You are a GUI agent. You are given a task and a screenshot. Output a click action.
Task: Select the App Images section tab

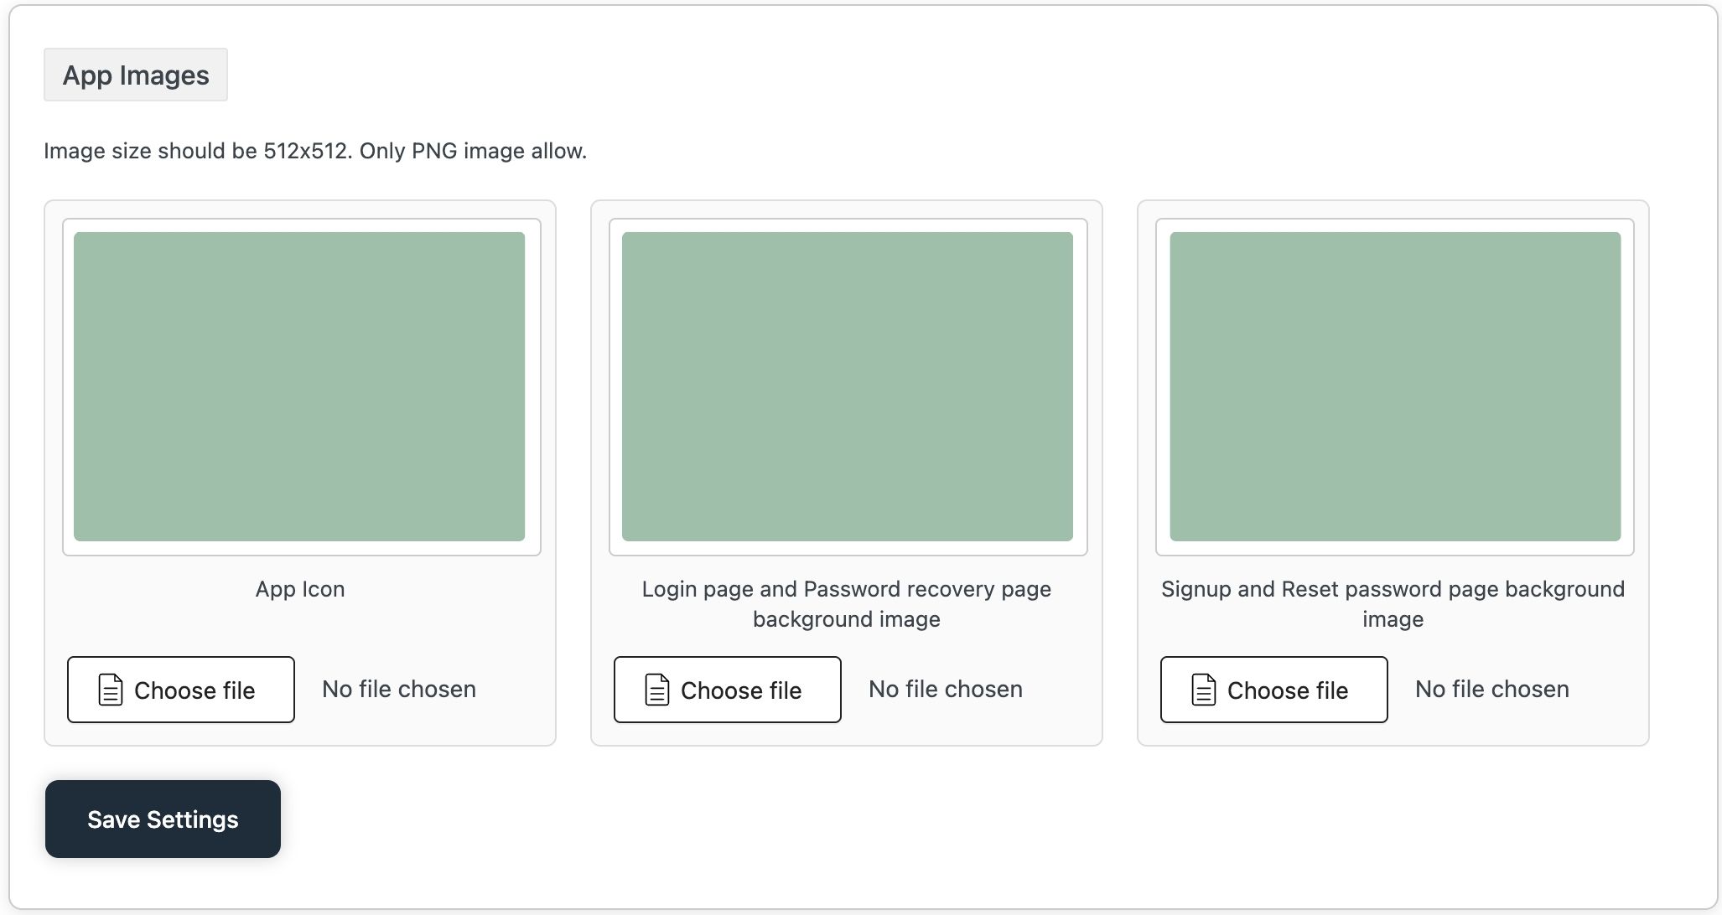[x=136, y=75]
